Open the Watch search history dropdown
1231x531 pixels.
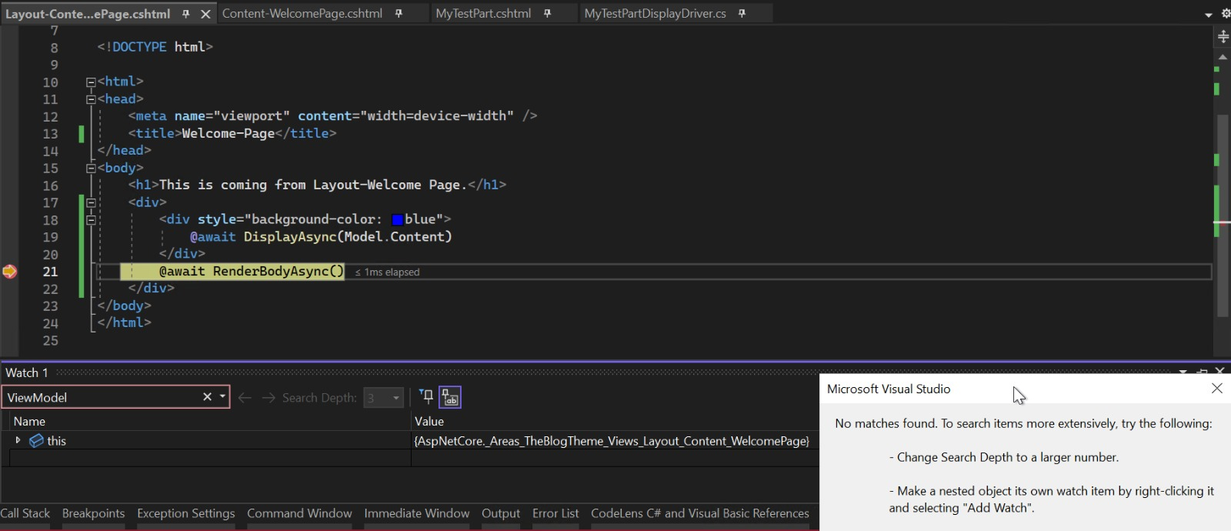pos(222,397)
